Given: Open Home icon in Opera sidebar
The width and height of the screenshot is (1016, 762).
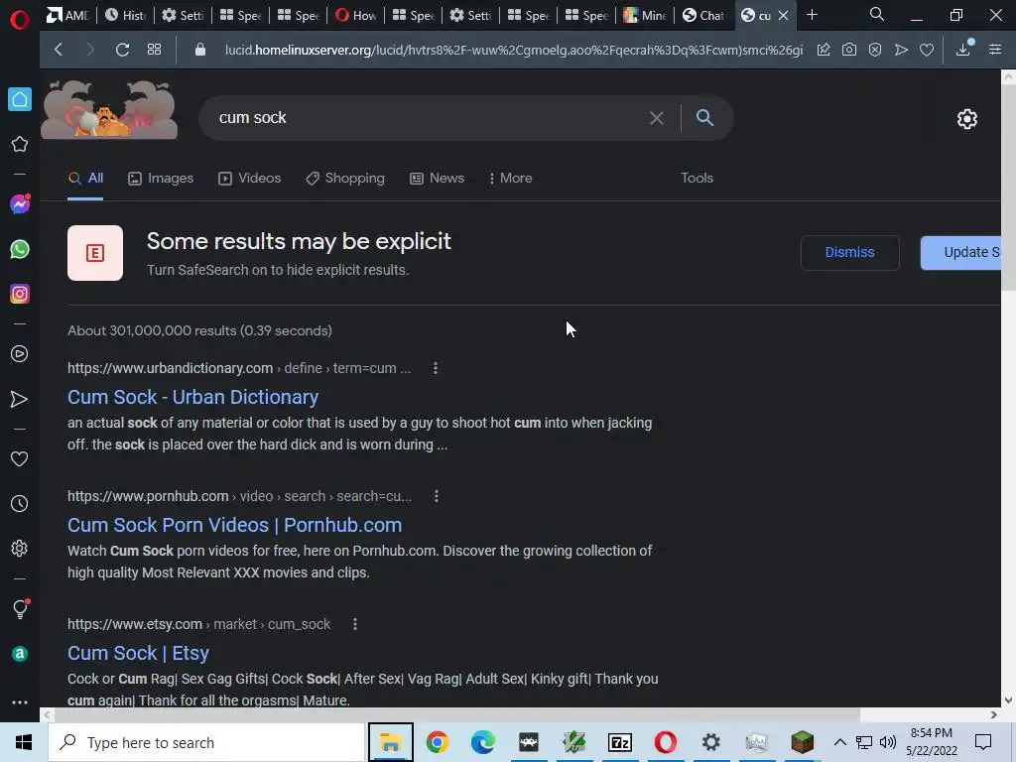Looking at the screenshot, I should [x=20, y=99].
